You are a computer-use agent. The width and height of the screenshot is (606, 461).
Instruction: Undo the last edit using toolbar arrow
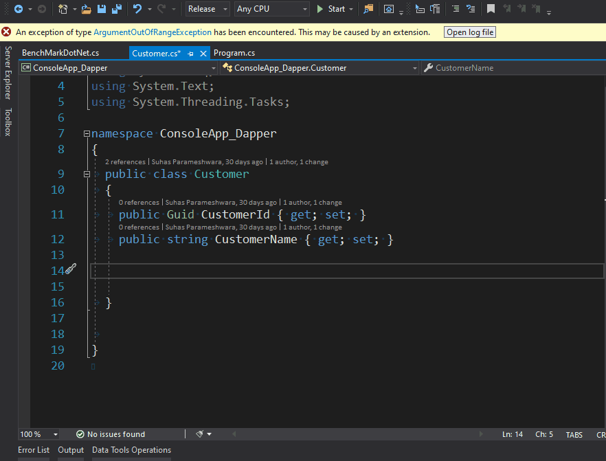pos(137,9)
